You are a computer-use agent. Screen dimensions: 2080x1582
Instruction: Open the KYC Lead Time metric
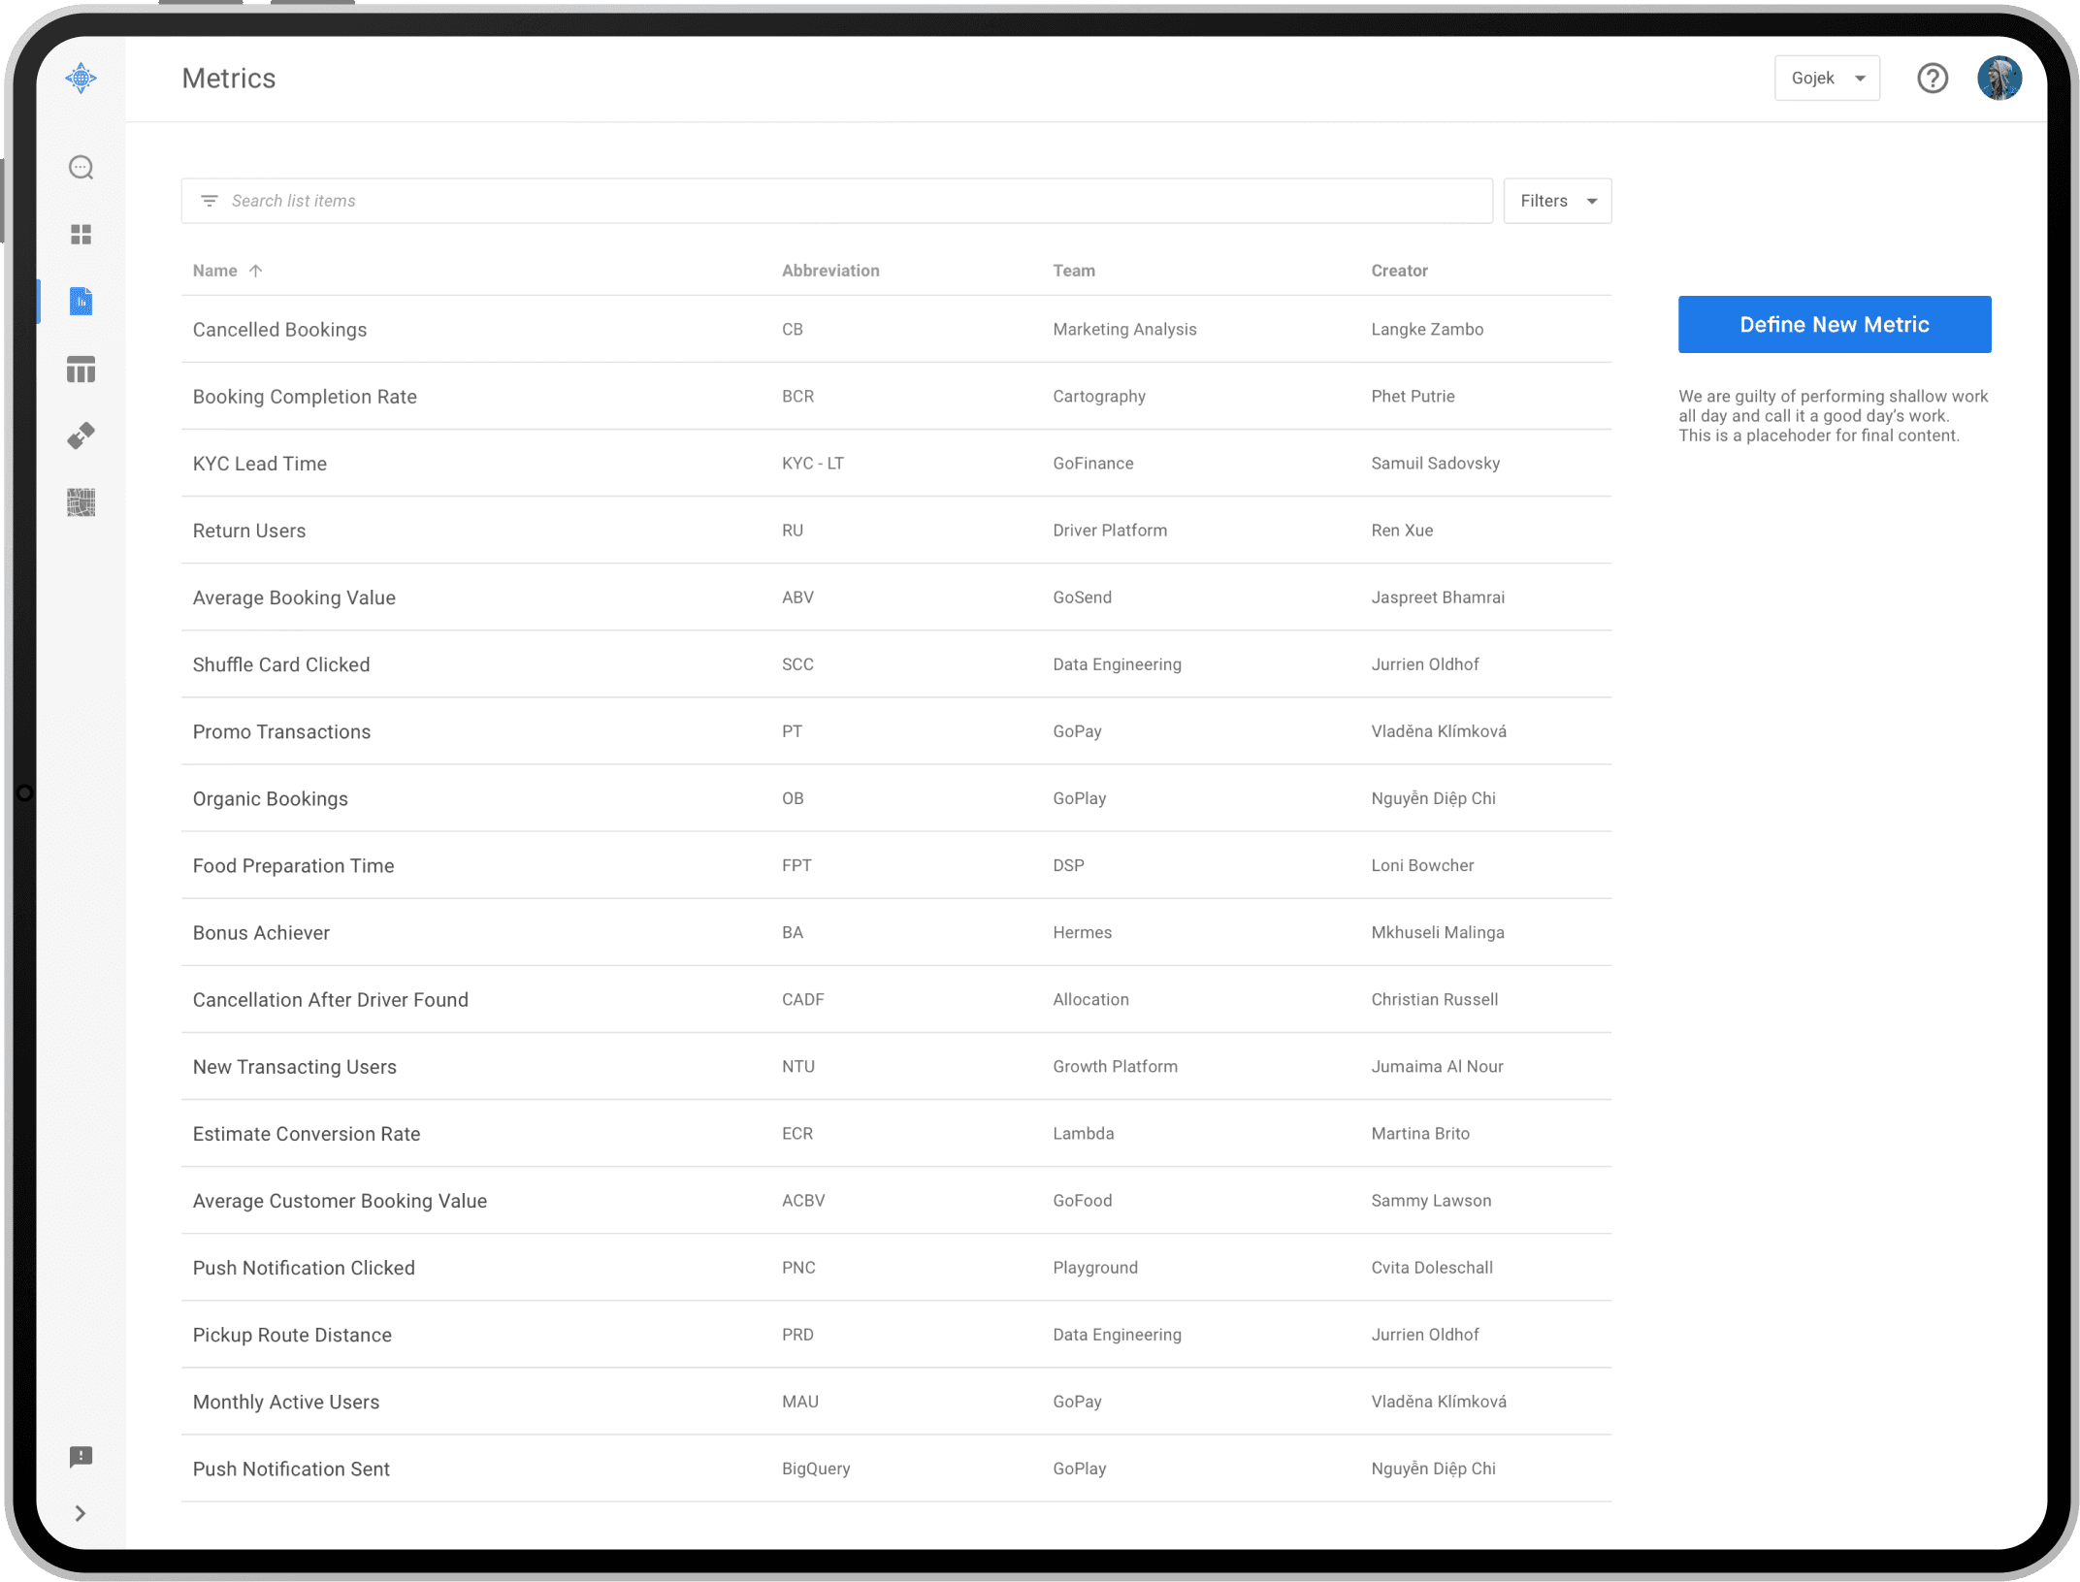(259, 464)
